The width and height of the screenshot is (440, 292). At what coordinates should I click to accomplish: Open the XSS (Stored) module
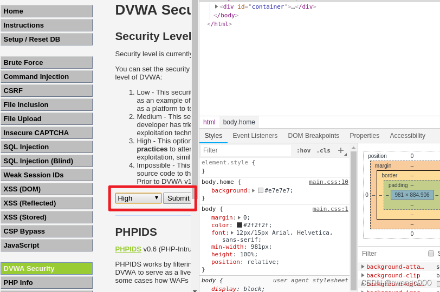[x=47, y=217]
